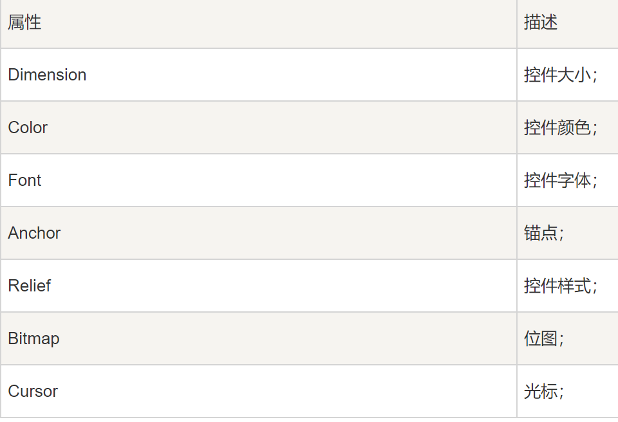Click empty space in Dimension row
Image resolution: width=618 pixels, height=422 pixels.
299,75
